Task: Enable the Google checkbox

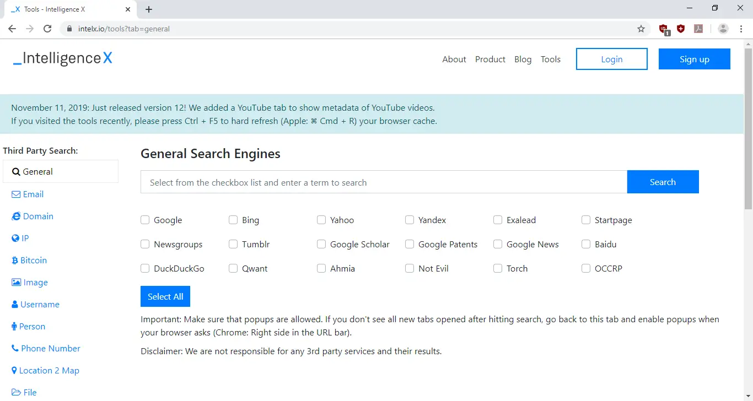Action: point(145,220)
